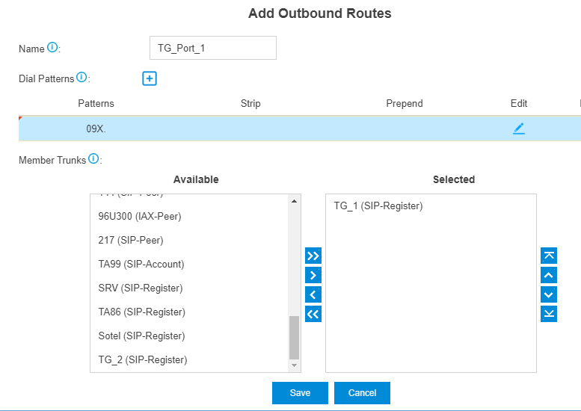Show info tooltip next to Dial Patterns

(82, 77)
